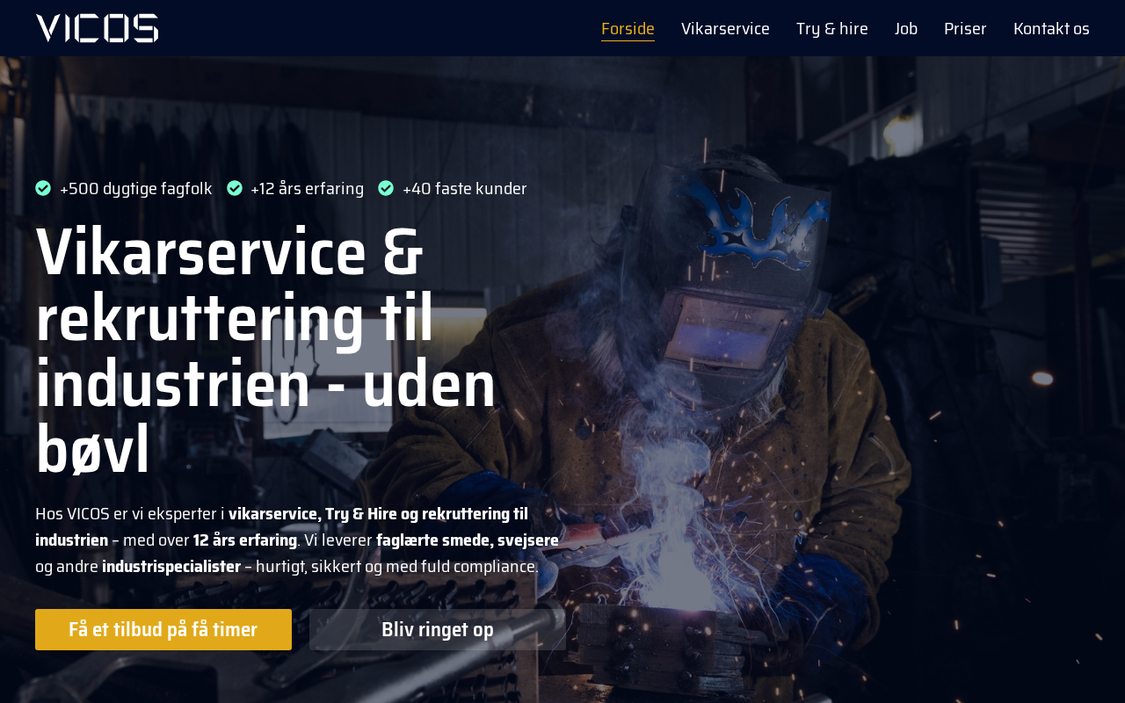Click the bold text 12 års erfaring in paragraph
1125x703 pixels.
click(245, 540)
